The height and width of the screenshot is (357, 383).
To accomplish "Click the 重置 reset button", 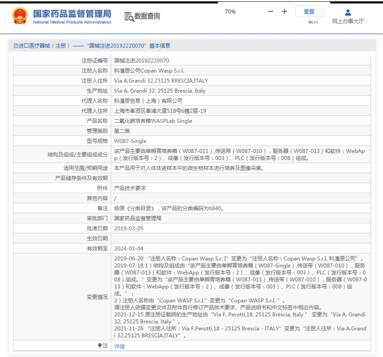I will click(309, 11).
